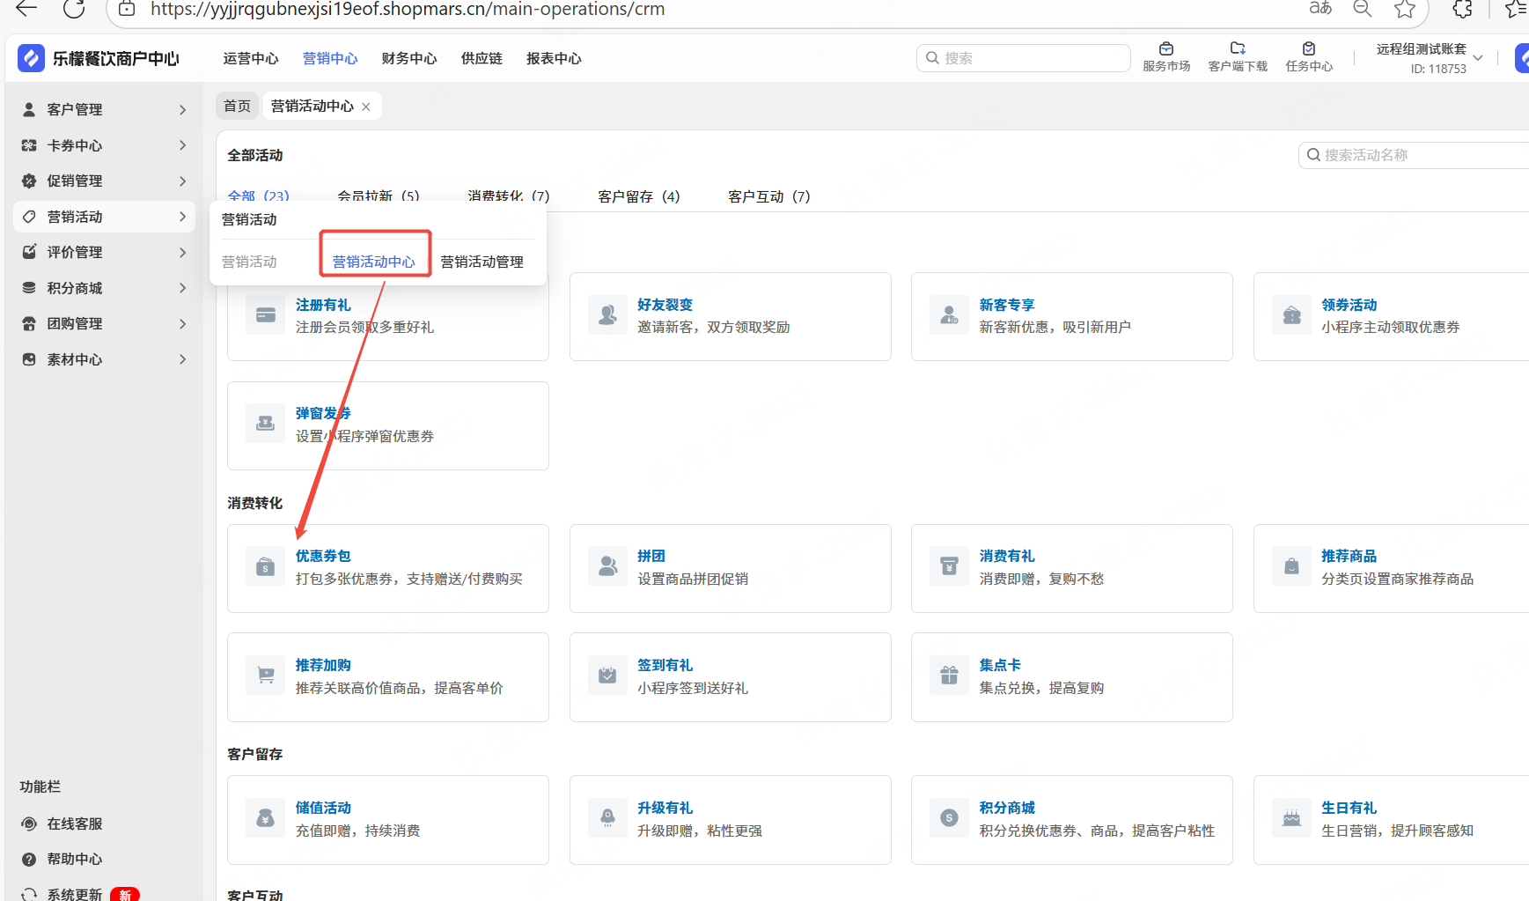The height and width of the screenshot is (901, 1529).
Task: Click the 搜索活动名称 search field
Action: point(1415,155)
